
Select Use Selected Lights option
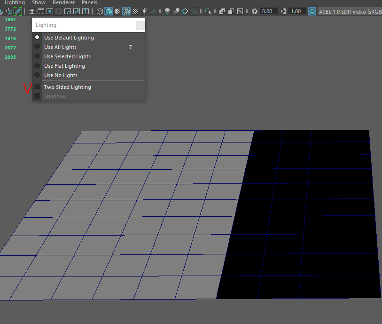[x=67, y=56]
